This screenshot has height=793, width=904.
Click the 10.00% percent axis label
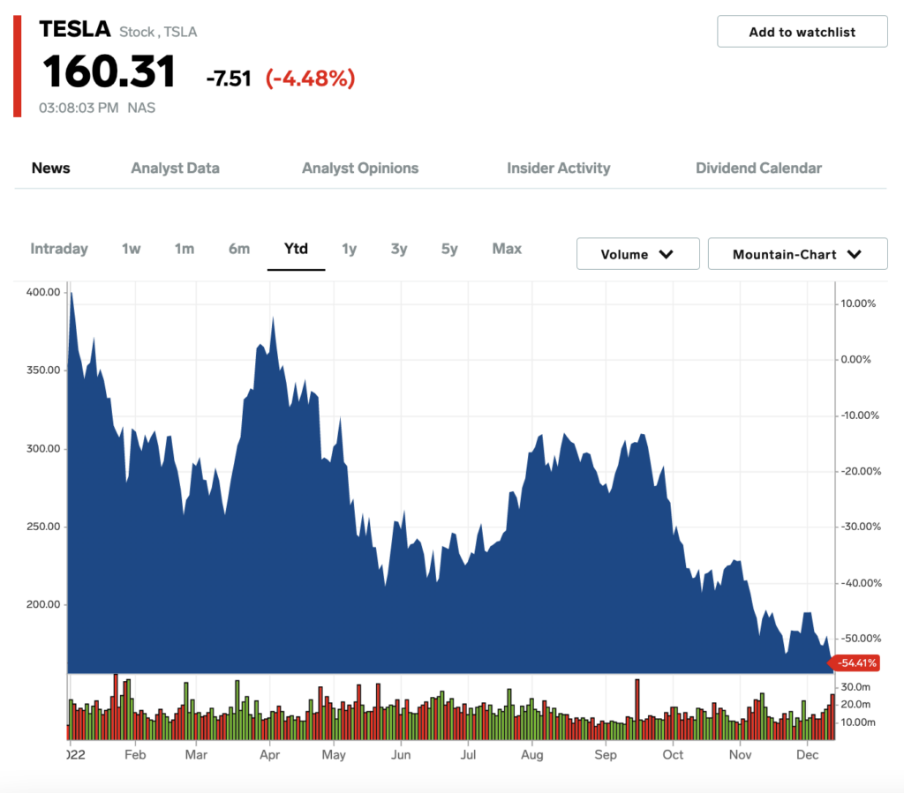coord(858,303)
